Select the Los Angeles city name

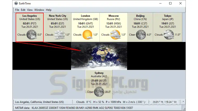coord(30,16)
